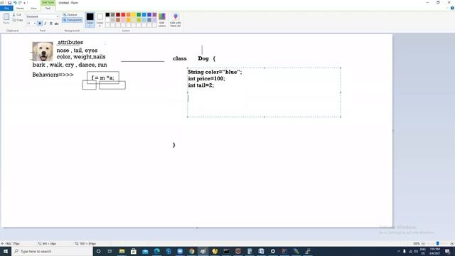
Task: Open the Windows Start menu
Action: coord(6,251)
